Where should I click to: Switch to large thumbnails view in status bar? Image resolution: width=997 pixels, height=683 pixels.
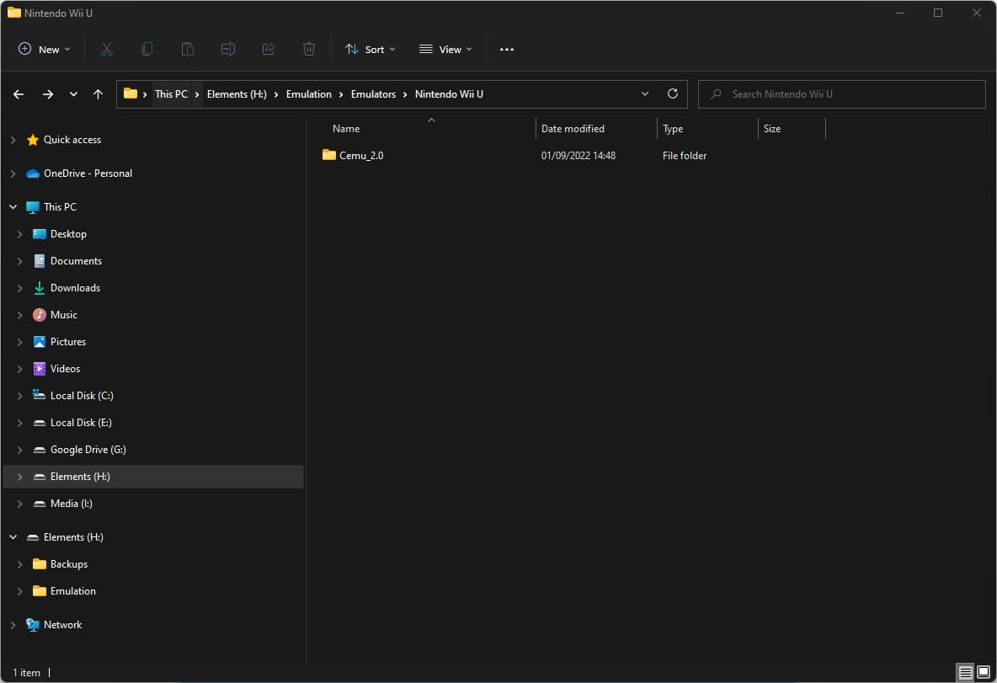click(983, 672)
